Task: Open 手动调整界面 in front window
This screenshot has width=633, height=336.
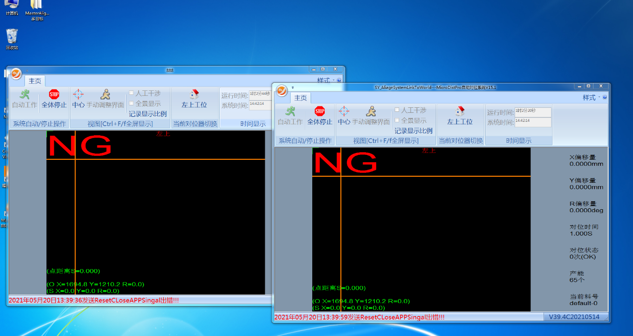Action: pos(371,111)
